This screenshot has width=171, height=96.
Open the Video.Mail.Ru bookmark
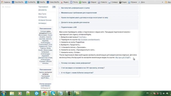pyautogui.click(x=53, y=2)
